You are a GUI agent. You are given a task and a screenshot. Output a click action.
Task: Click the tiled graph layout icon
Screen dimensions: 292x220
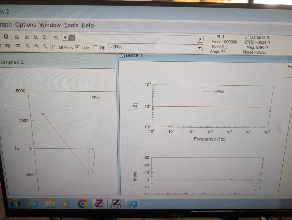click(18, 47)
